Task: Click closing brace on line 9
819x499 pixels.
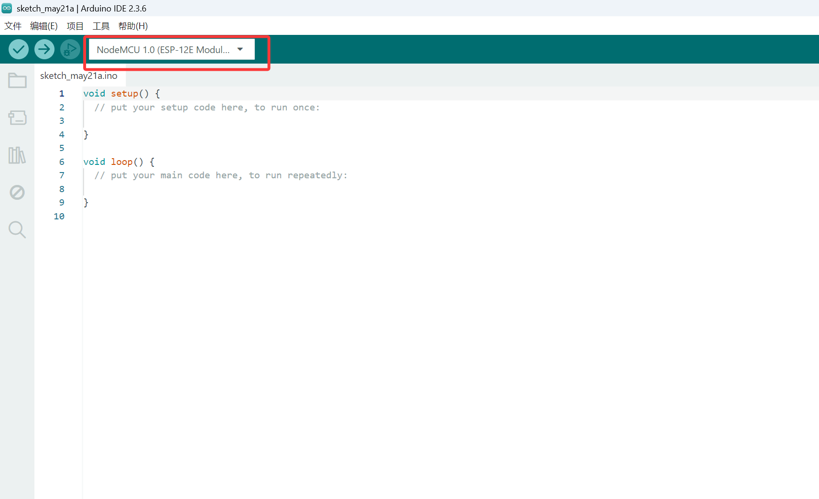Action: pos(86,203)
